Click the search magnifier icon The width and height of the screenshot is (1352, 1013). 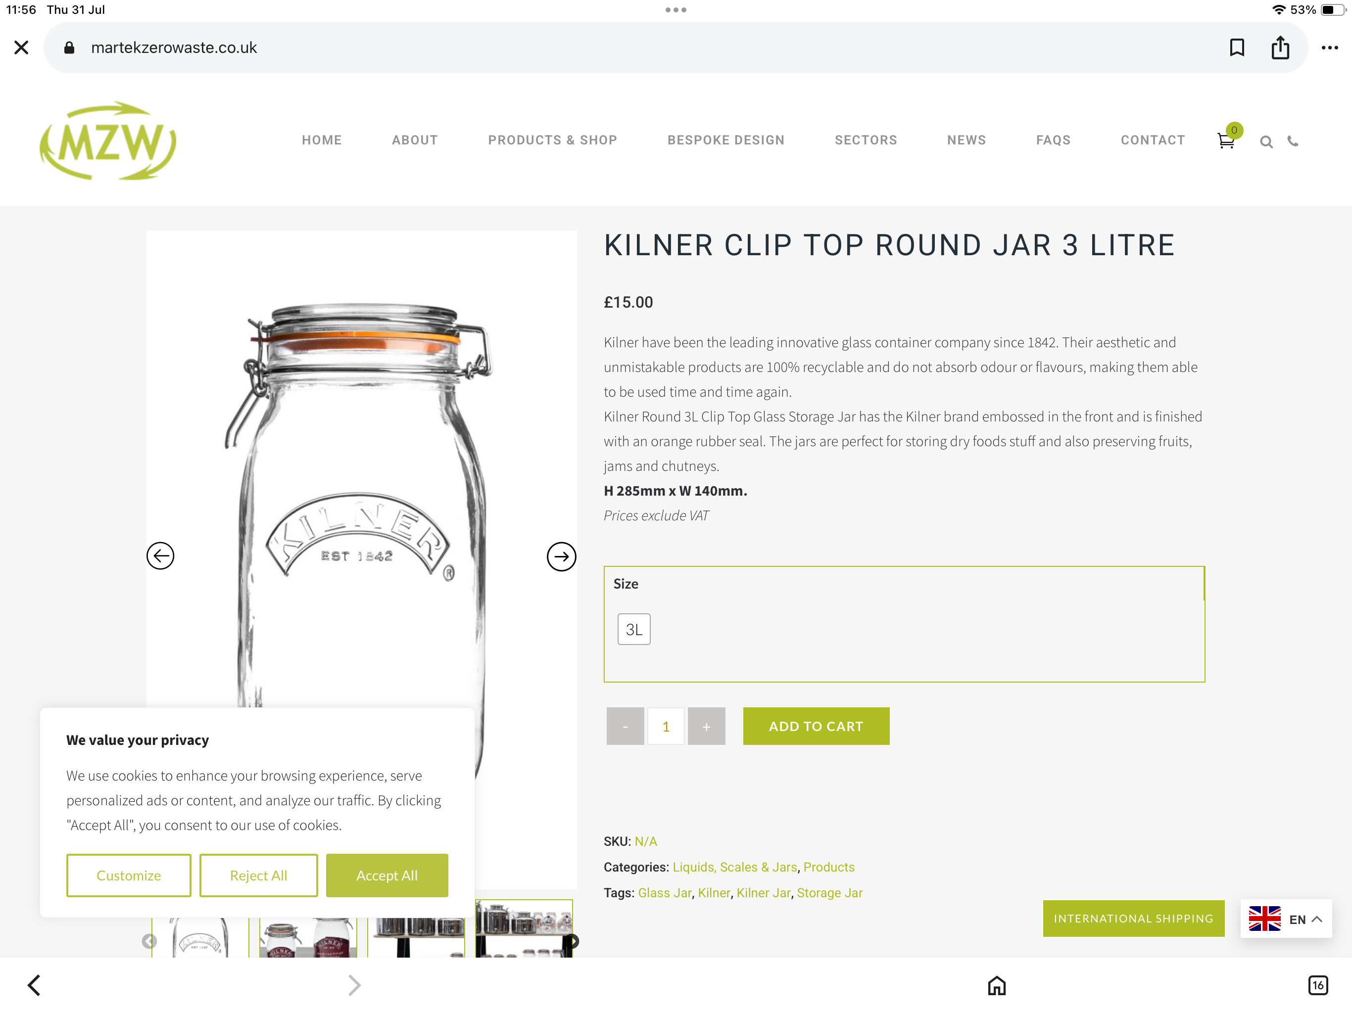1266,142
